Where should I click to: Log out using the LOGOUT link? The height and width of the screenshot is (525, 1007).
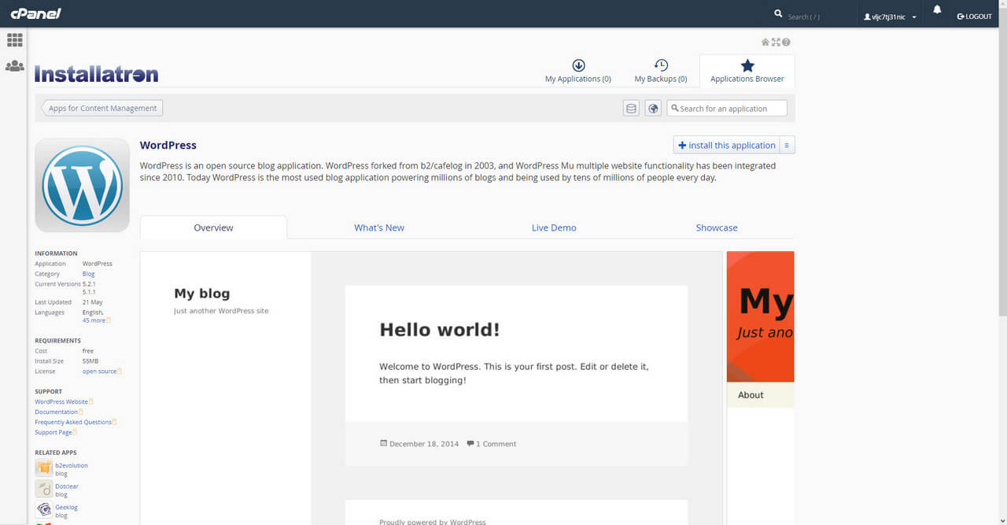pyautogui.click(x=975, y=17)
